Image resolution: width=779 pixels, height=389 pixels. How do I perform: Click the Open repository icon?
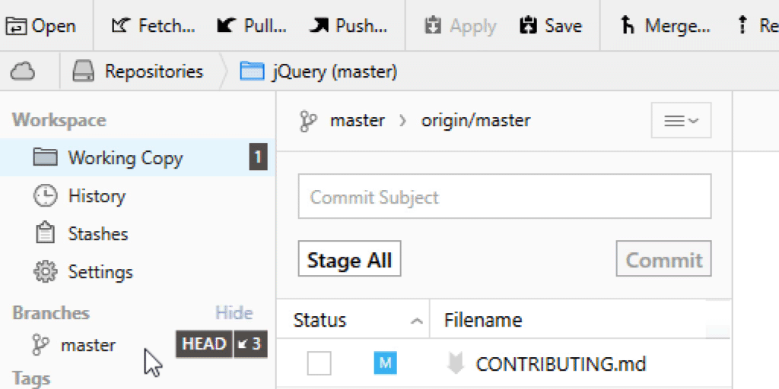click(16, 26)
